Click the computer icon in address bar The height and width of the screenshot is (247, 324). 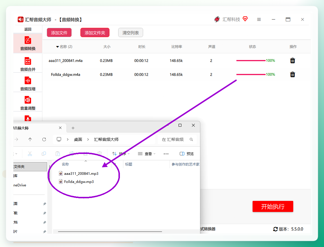[x=59, y=139]
